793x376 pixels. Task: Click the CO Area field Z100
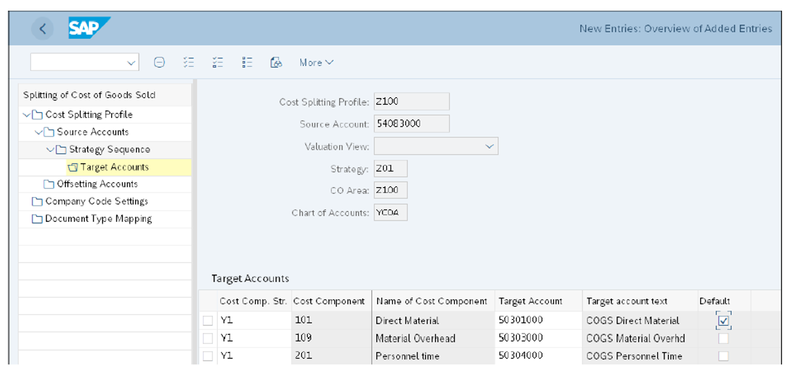click(390, 191)
